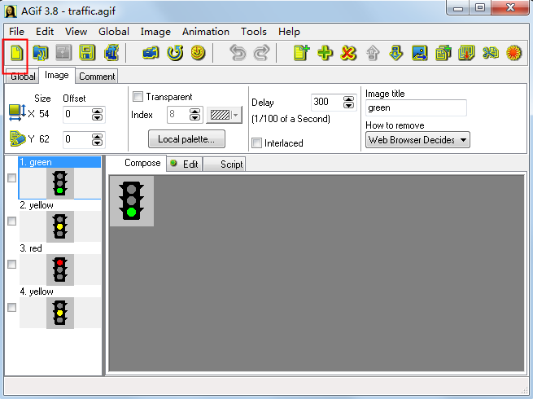Click the frame with red arrow icon
Viewport: 533px width, 399px height.
[466, 53]
